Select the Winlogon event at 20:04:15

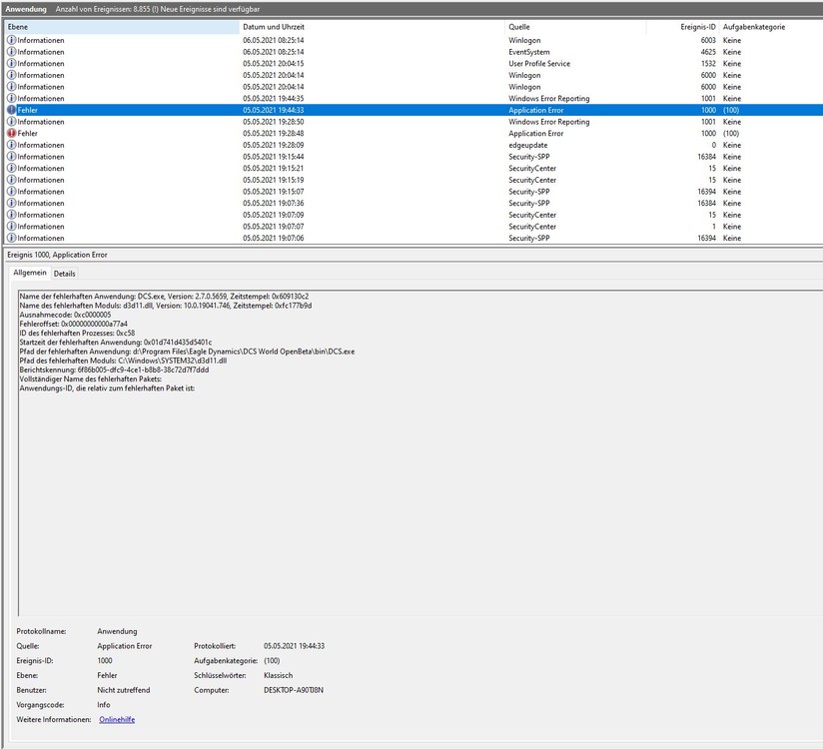[x=300, y=75]
